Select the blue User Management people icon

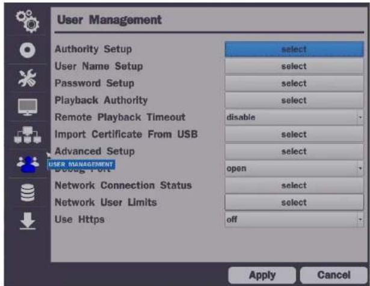pos(28,164)
